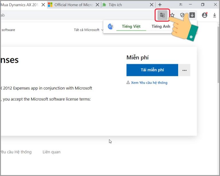Open the user profile avatar icon

click(x=205, y=15)
